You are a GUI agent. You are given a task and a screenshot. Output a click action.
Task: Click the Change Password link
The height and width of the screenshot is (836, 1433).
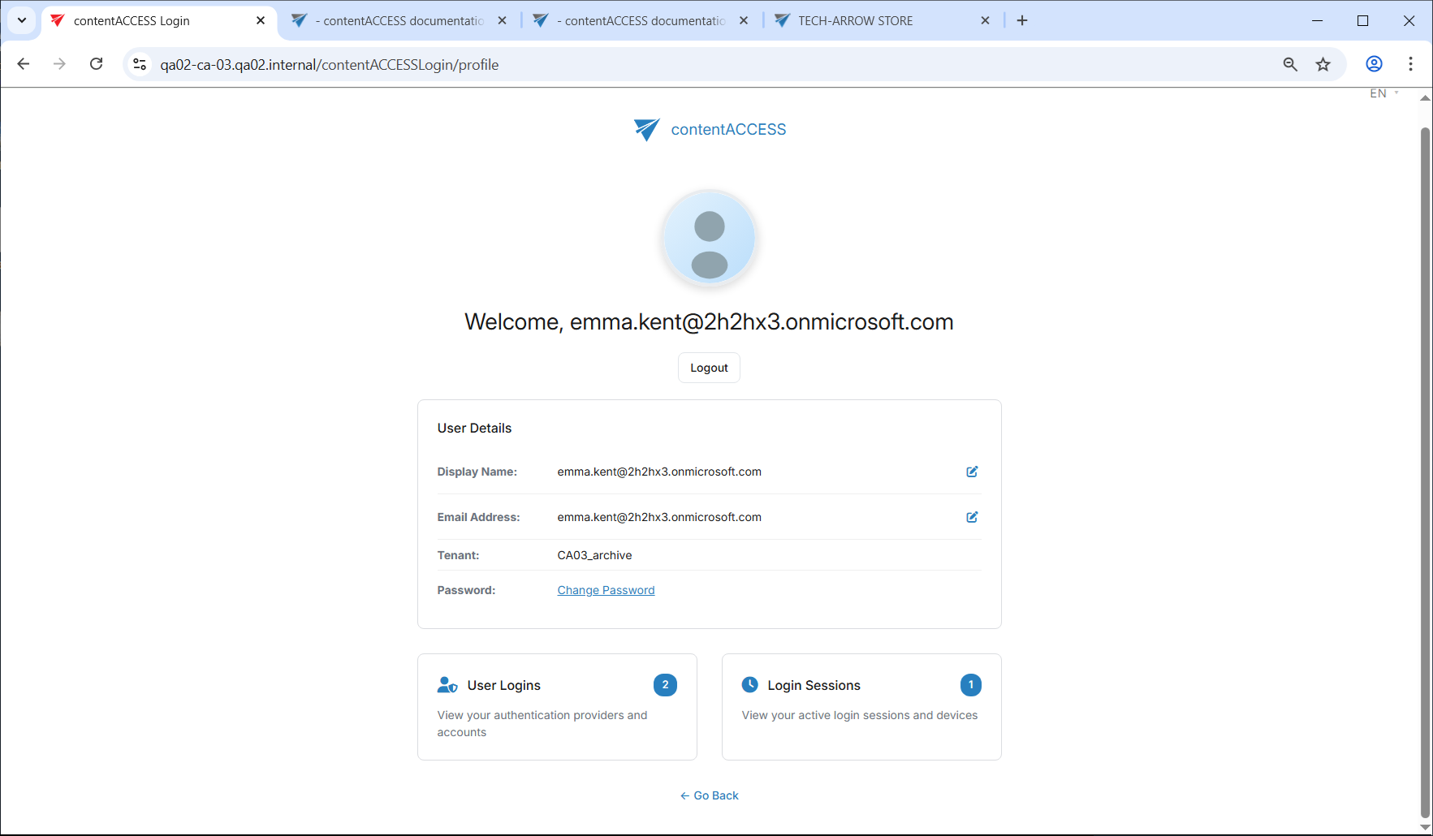click(x=606, y=590)
